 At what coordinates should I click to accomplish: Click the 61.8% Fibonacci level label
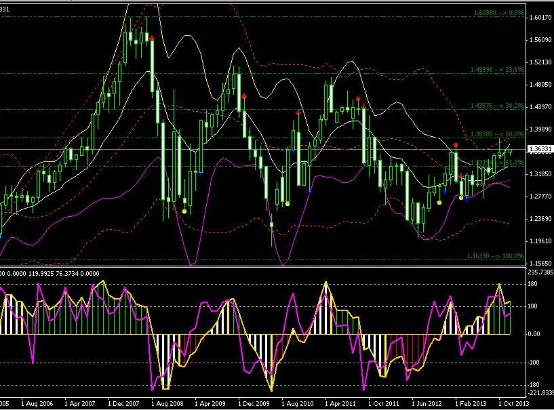pos(497,163)
